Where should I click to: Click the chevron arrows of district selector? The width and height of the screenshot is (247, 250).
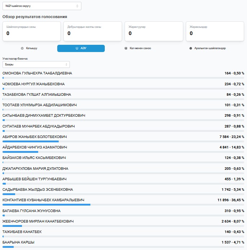click(77, 6)
